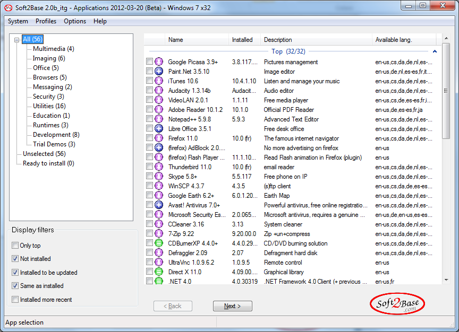Viewport: 459px width, 332px height.
Task: Collapse the All (56) tree node
Action: [x=17, y=39]
